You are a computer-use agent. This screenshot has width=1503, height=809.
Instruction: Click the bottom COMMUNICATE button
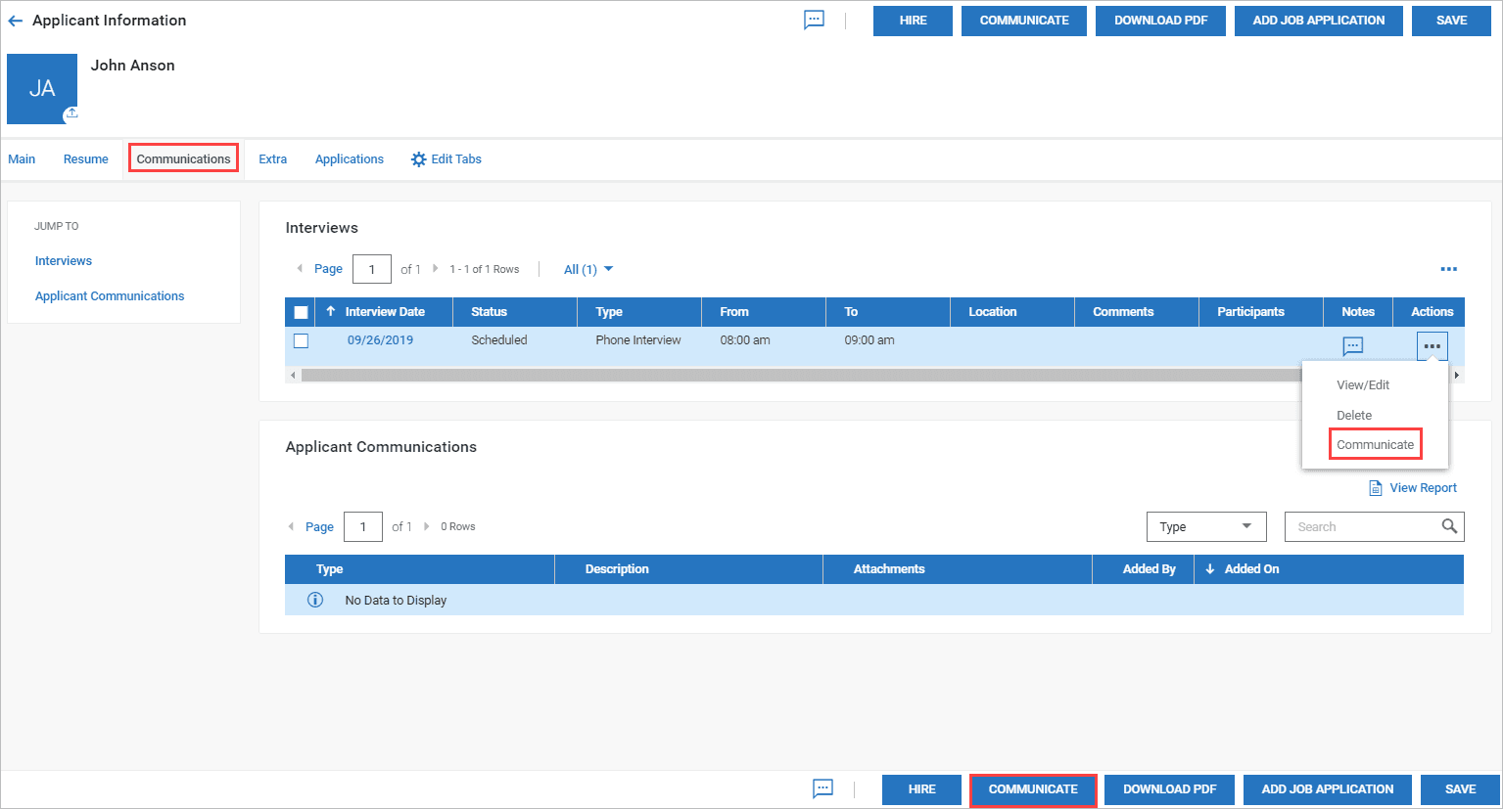1033,789
